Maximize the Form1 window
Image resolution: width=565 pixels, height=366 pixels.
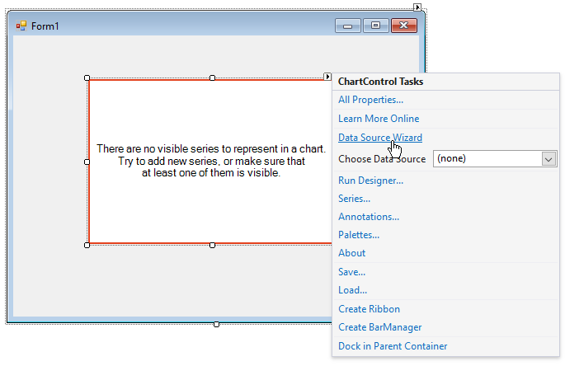[x=375, y=26]
